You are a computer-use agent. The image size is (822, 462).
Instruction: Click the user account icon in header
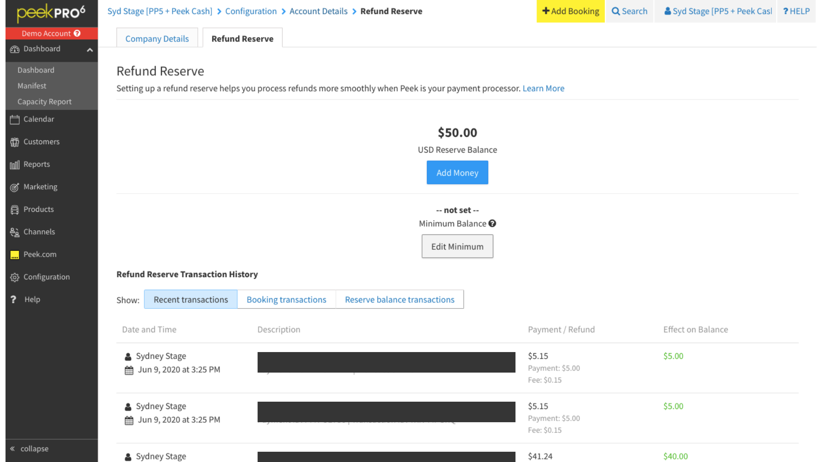[667, 11]
